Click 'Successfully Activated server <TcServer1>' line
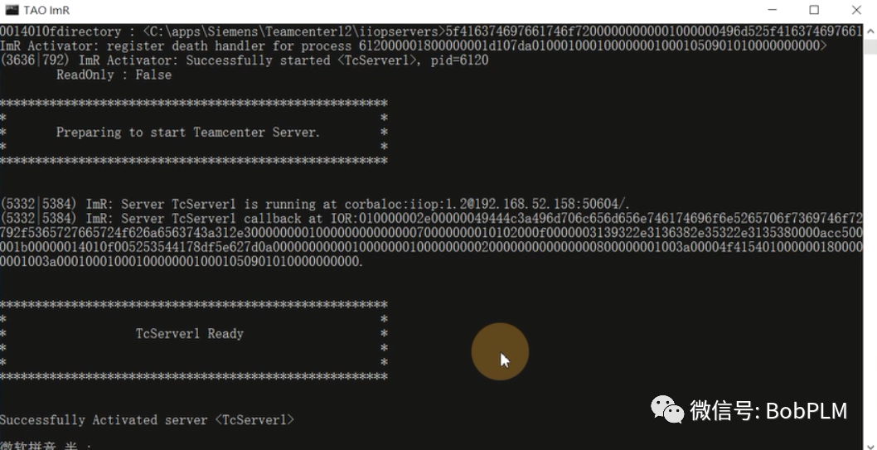 click(x=147, y=420)
